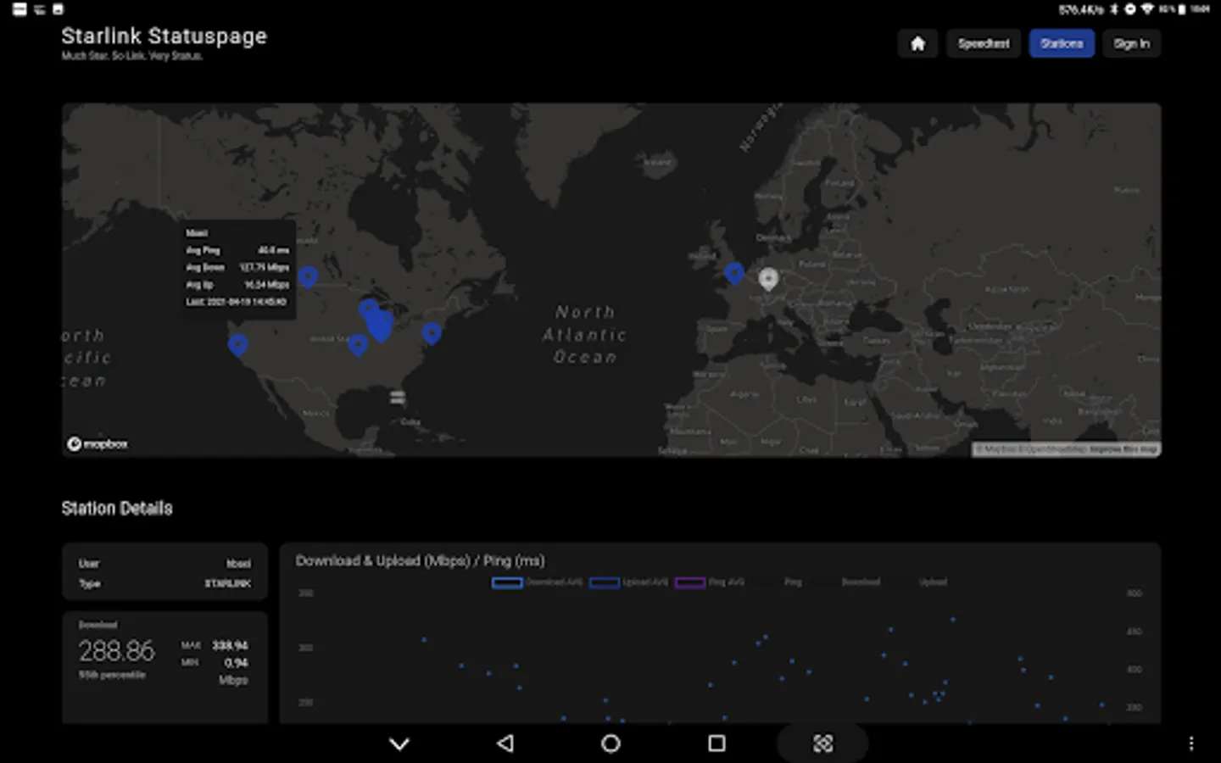Open the Mapbox logo link
The width and height of the screenshot is (1221, 763).
pyautogui.click(x=98, y=444)
